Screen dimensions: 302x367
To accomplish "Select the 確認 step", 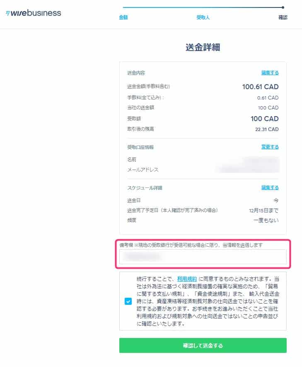I will (x=283, y=17).
